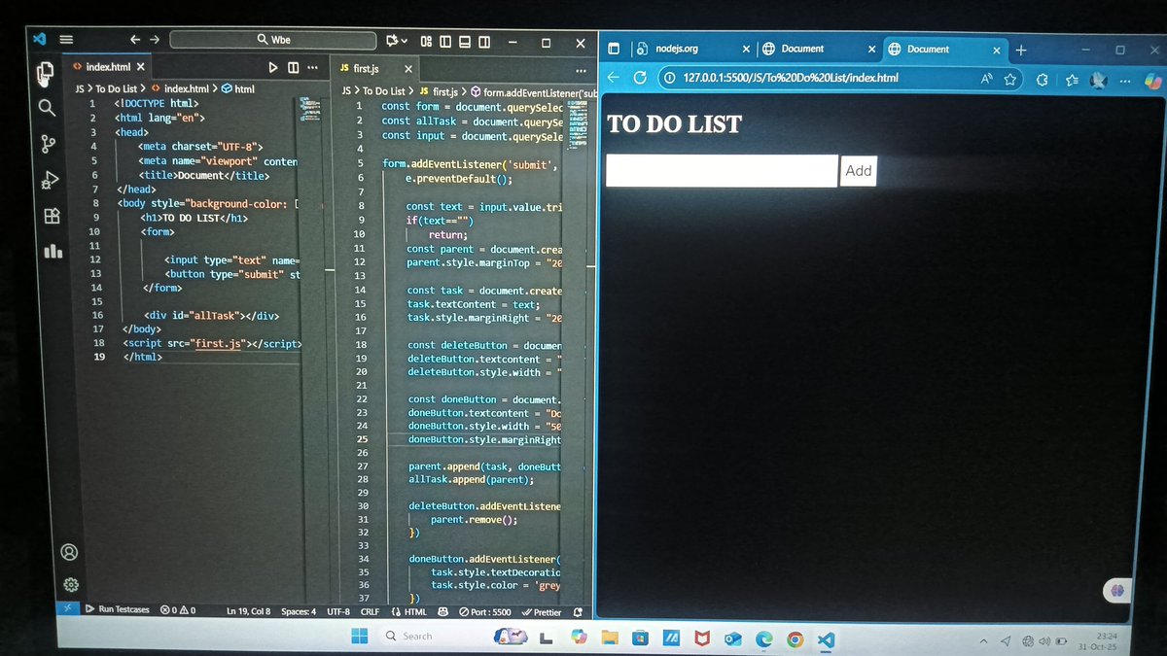This screenshot has width=1167, height=656.
Task: Close the nodejs.org browser tab
Action: [x=746, y=49]
